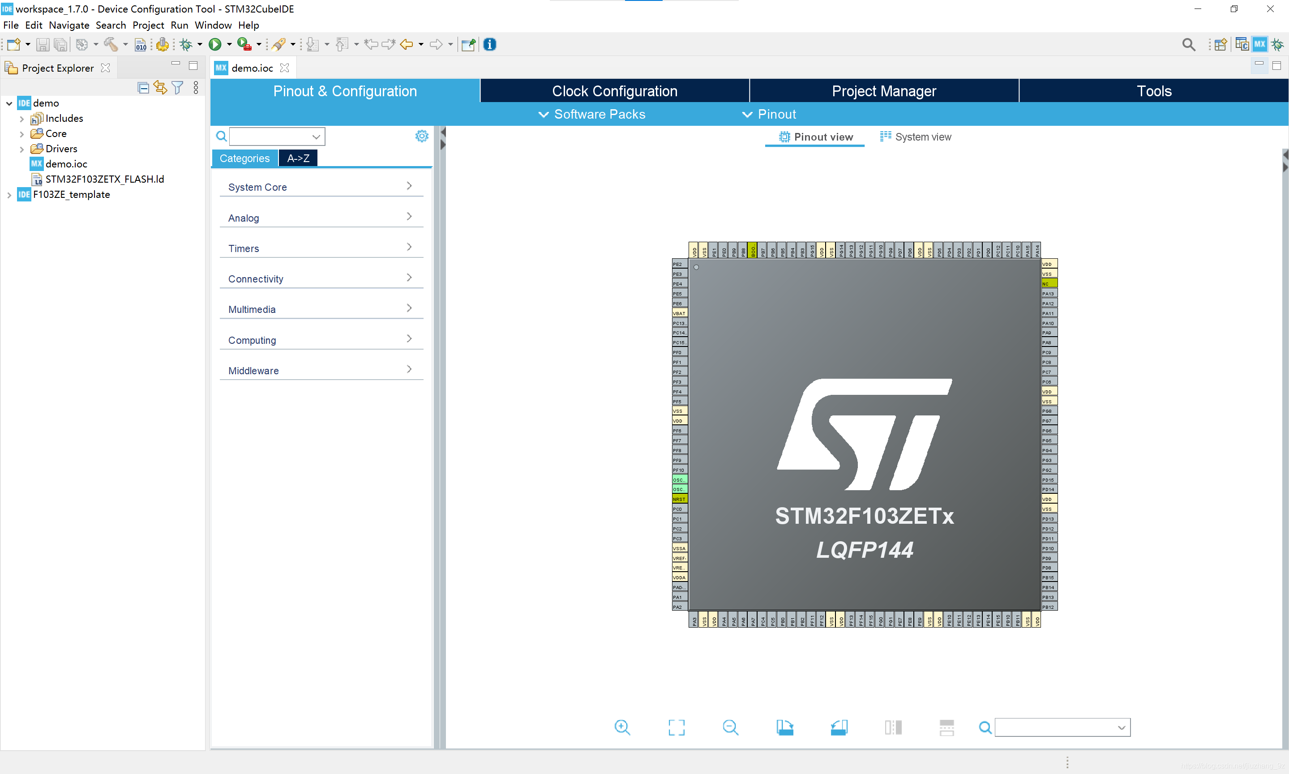Screen dimensions: 1289x774
Task: Switch peripheral list to Categories view
Action: click(244, 158)
